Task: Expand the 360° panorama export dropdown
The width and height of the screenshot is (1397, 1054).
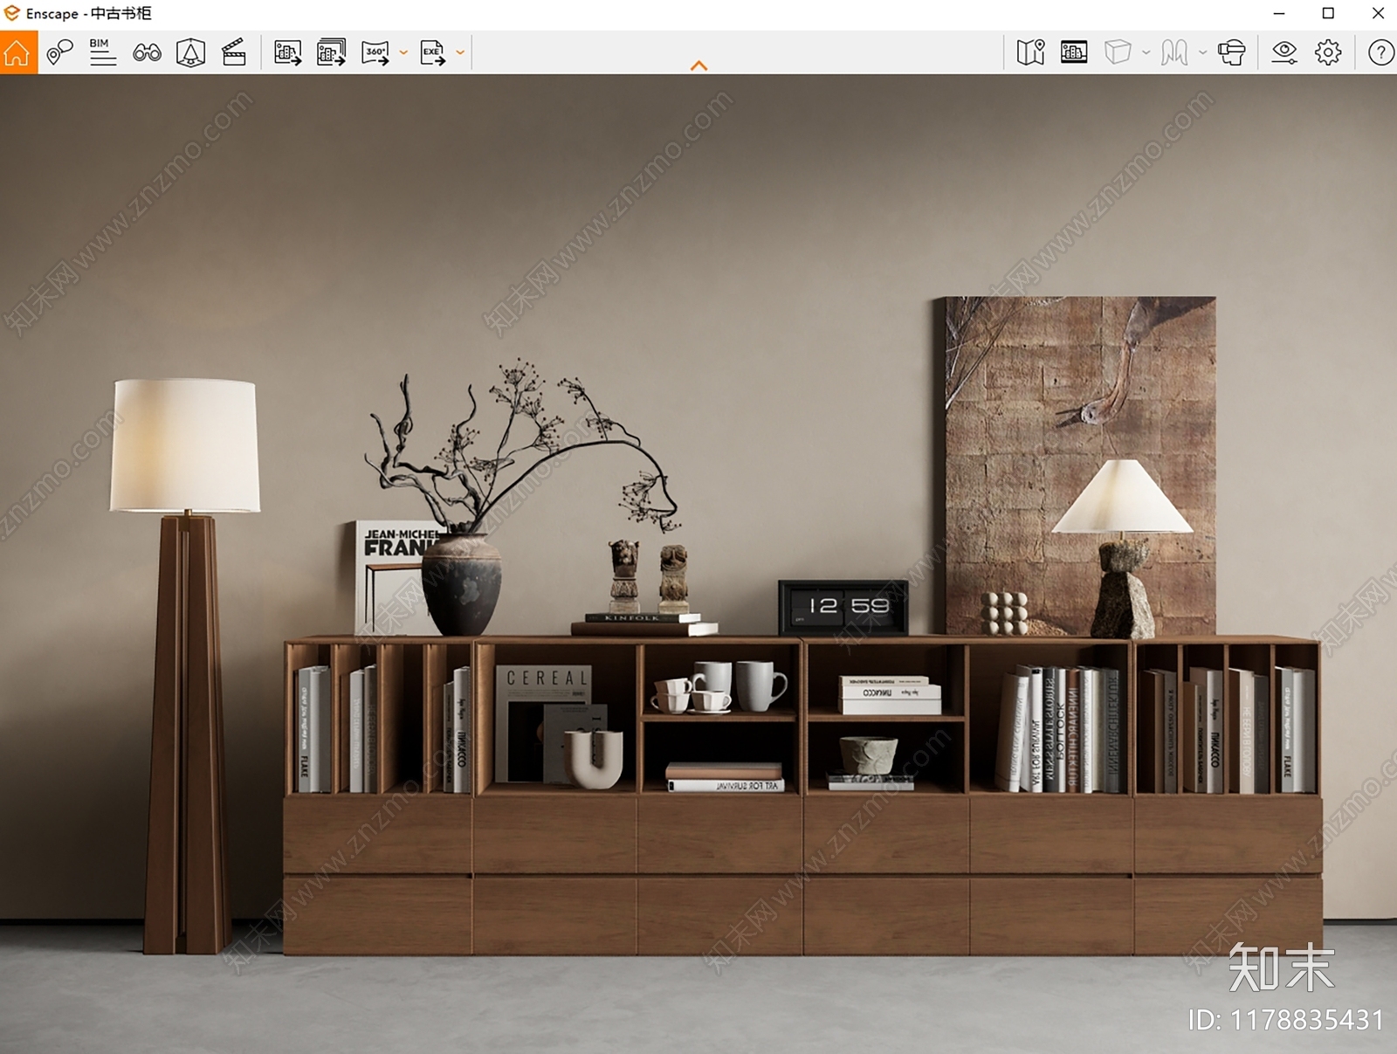Action: (403, 52)
